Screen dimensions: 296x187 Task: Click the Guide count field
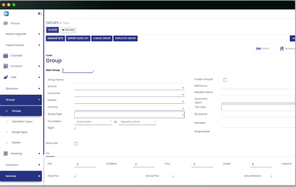pyautogui.click(x=261, y=164)
